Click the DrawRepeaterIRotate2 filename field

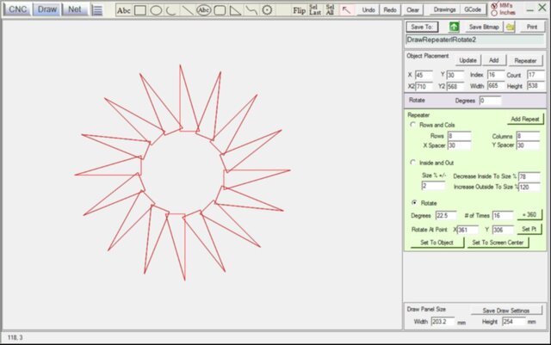tap(474, 40)
